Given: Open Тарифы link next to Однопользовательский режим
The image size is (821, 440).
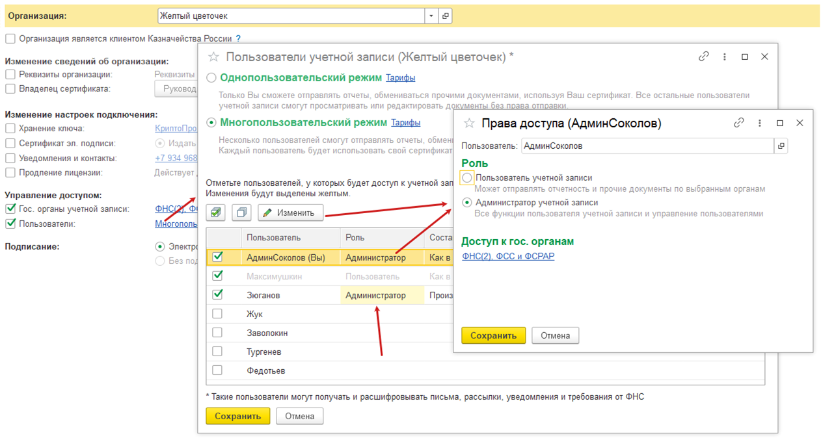Looking at the screenshot, I should click(x=400, y=78).
